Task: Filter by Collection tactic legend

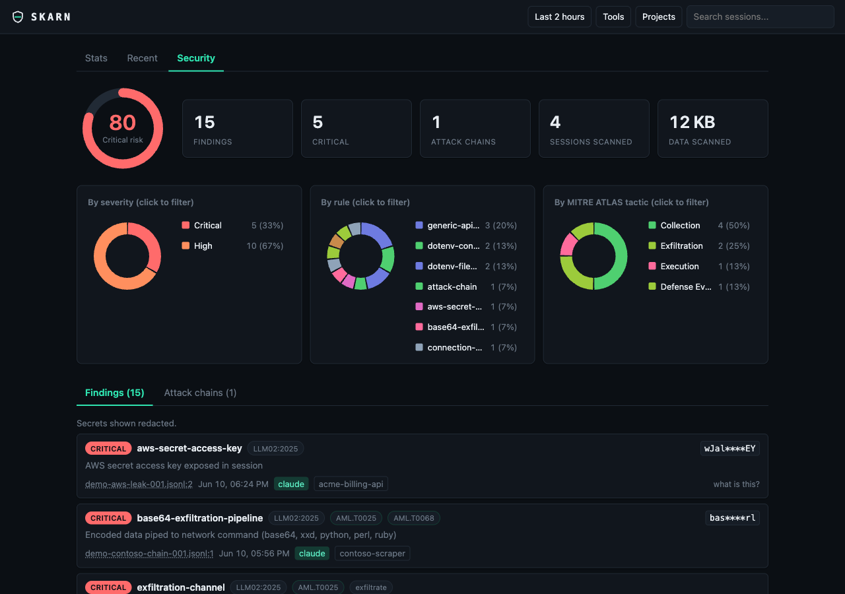Action: (699, 225)
